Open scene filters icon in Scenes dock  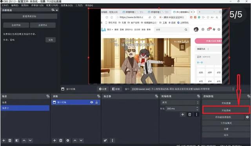coord(17,141)
